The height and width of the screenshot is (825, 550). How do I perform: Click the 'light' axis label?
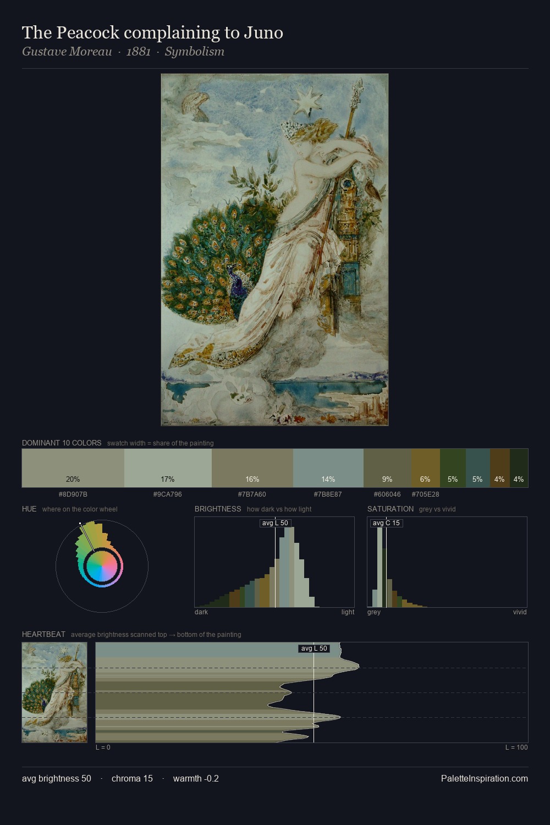tap(348, 612)
